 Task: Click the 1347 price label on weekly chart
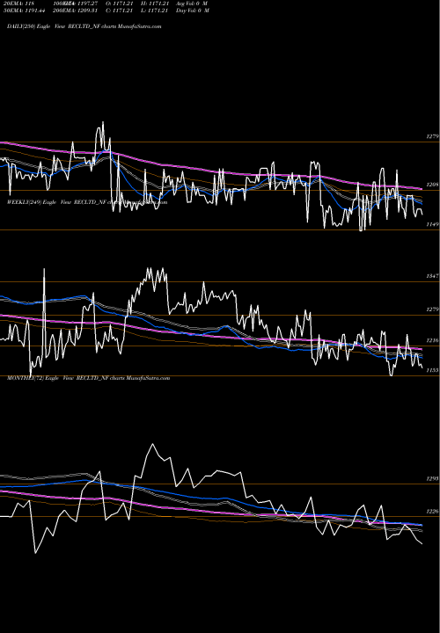(432, 276)
